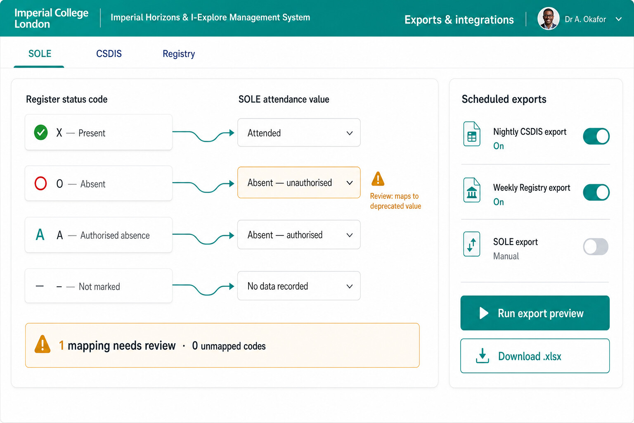
Task: Enable the SOLE export toggle
Action: [596, 247]
